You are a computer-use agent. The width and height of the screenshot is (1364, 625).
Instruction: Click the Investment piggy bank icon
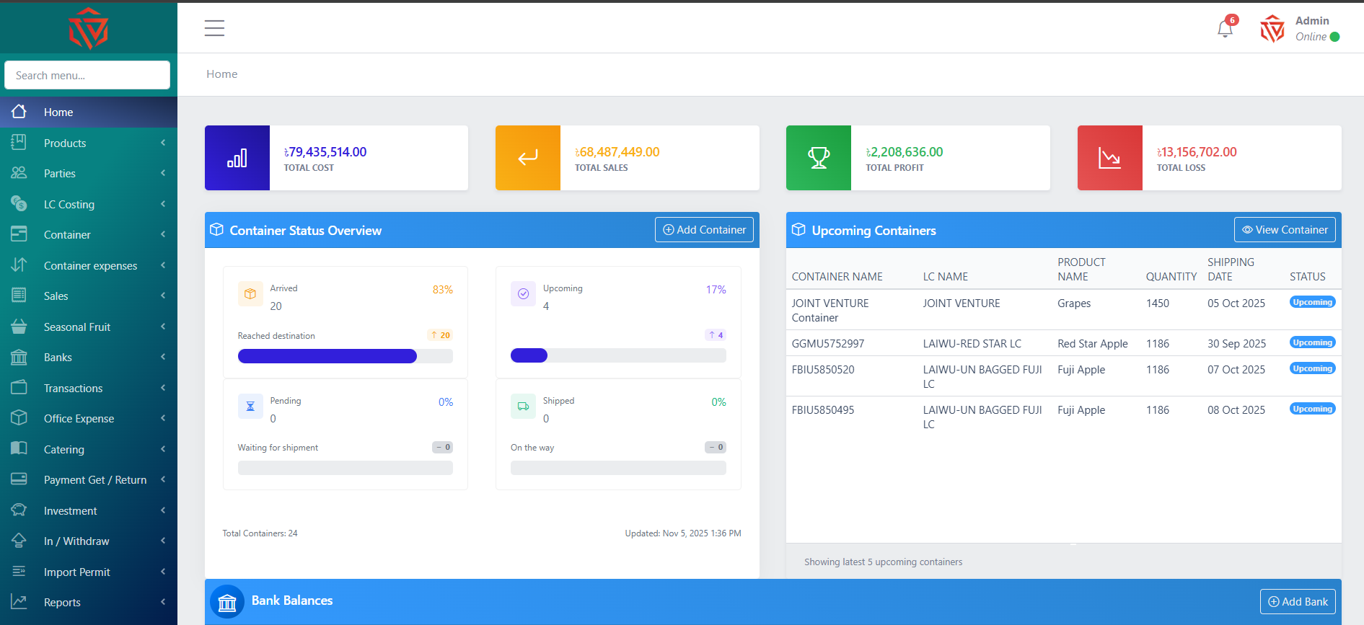coord(19,510)
